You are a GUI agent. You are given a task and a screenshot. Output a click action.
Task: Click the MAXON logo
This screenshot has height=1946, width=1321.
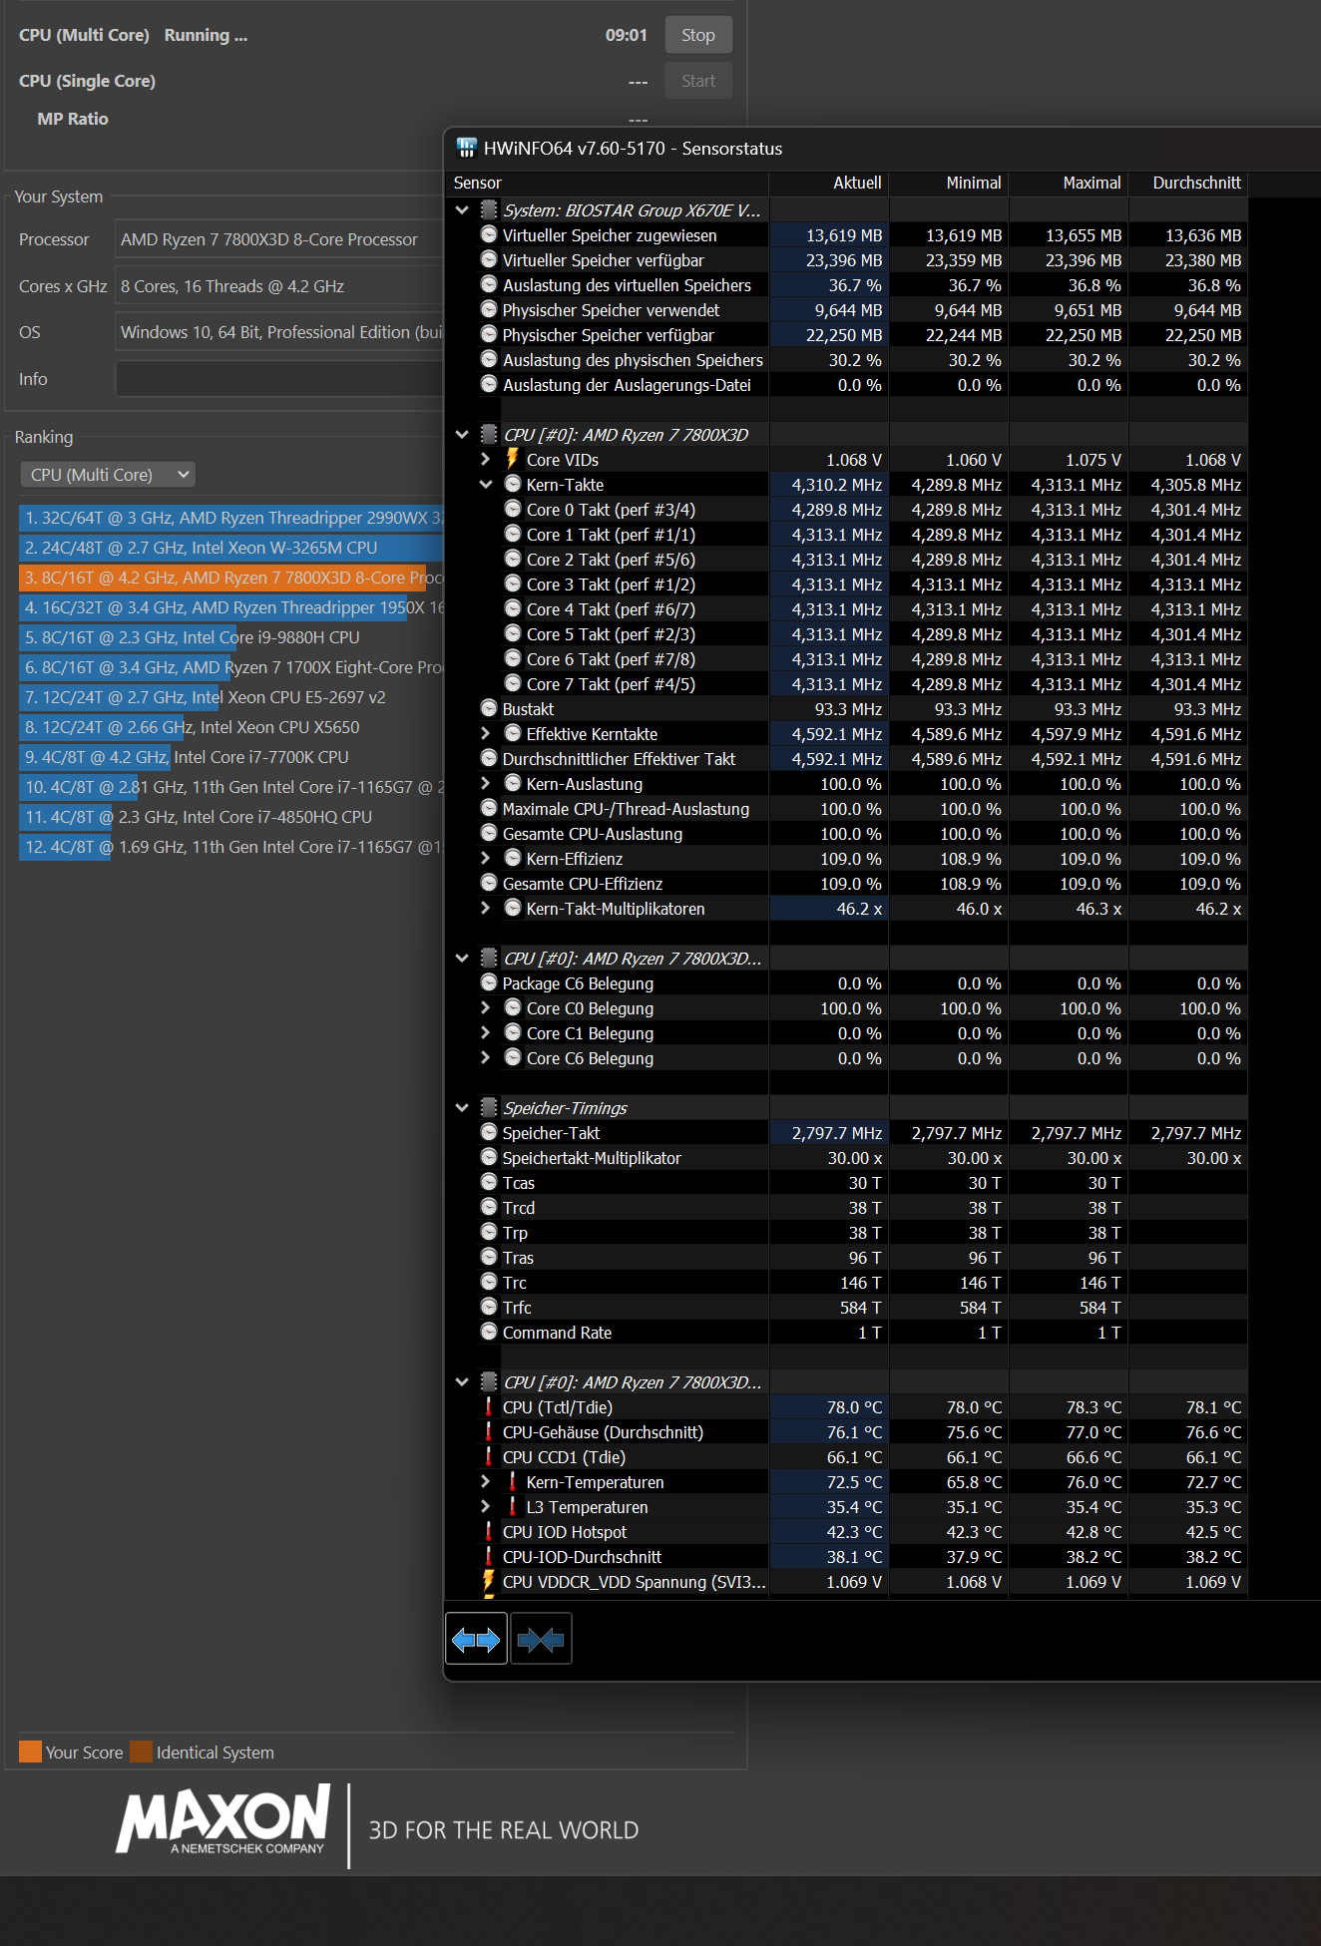click(x=223, y=1818)
